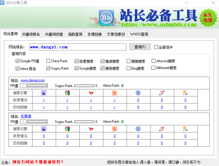
Task: Click the green 永久免费 badge
Action: point(208,18)
